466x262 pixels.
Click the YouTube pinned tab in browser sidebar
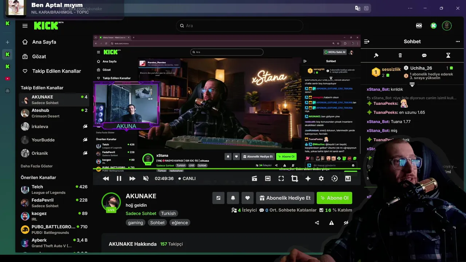pyautogui.click(x=8, y=79)
